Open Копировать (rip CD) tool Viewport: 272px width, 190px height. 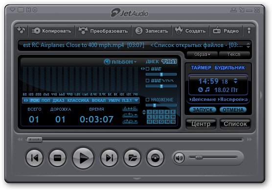coord(51,31)
